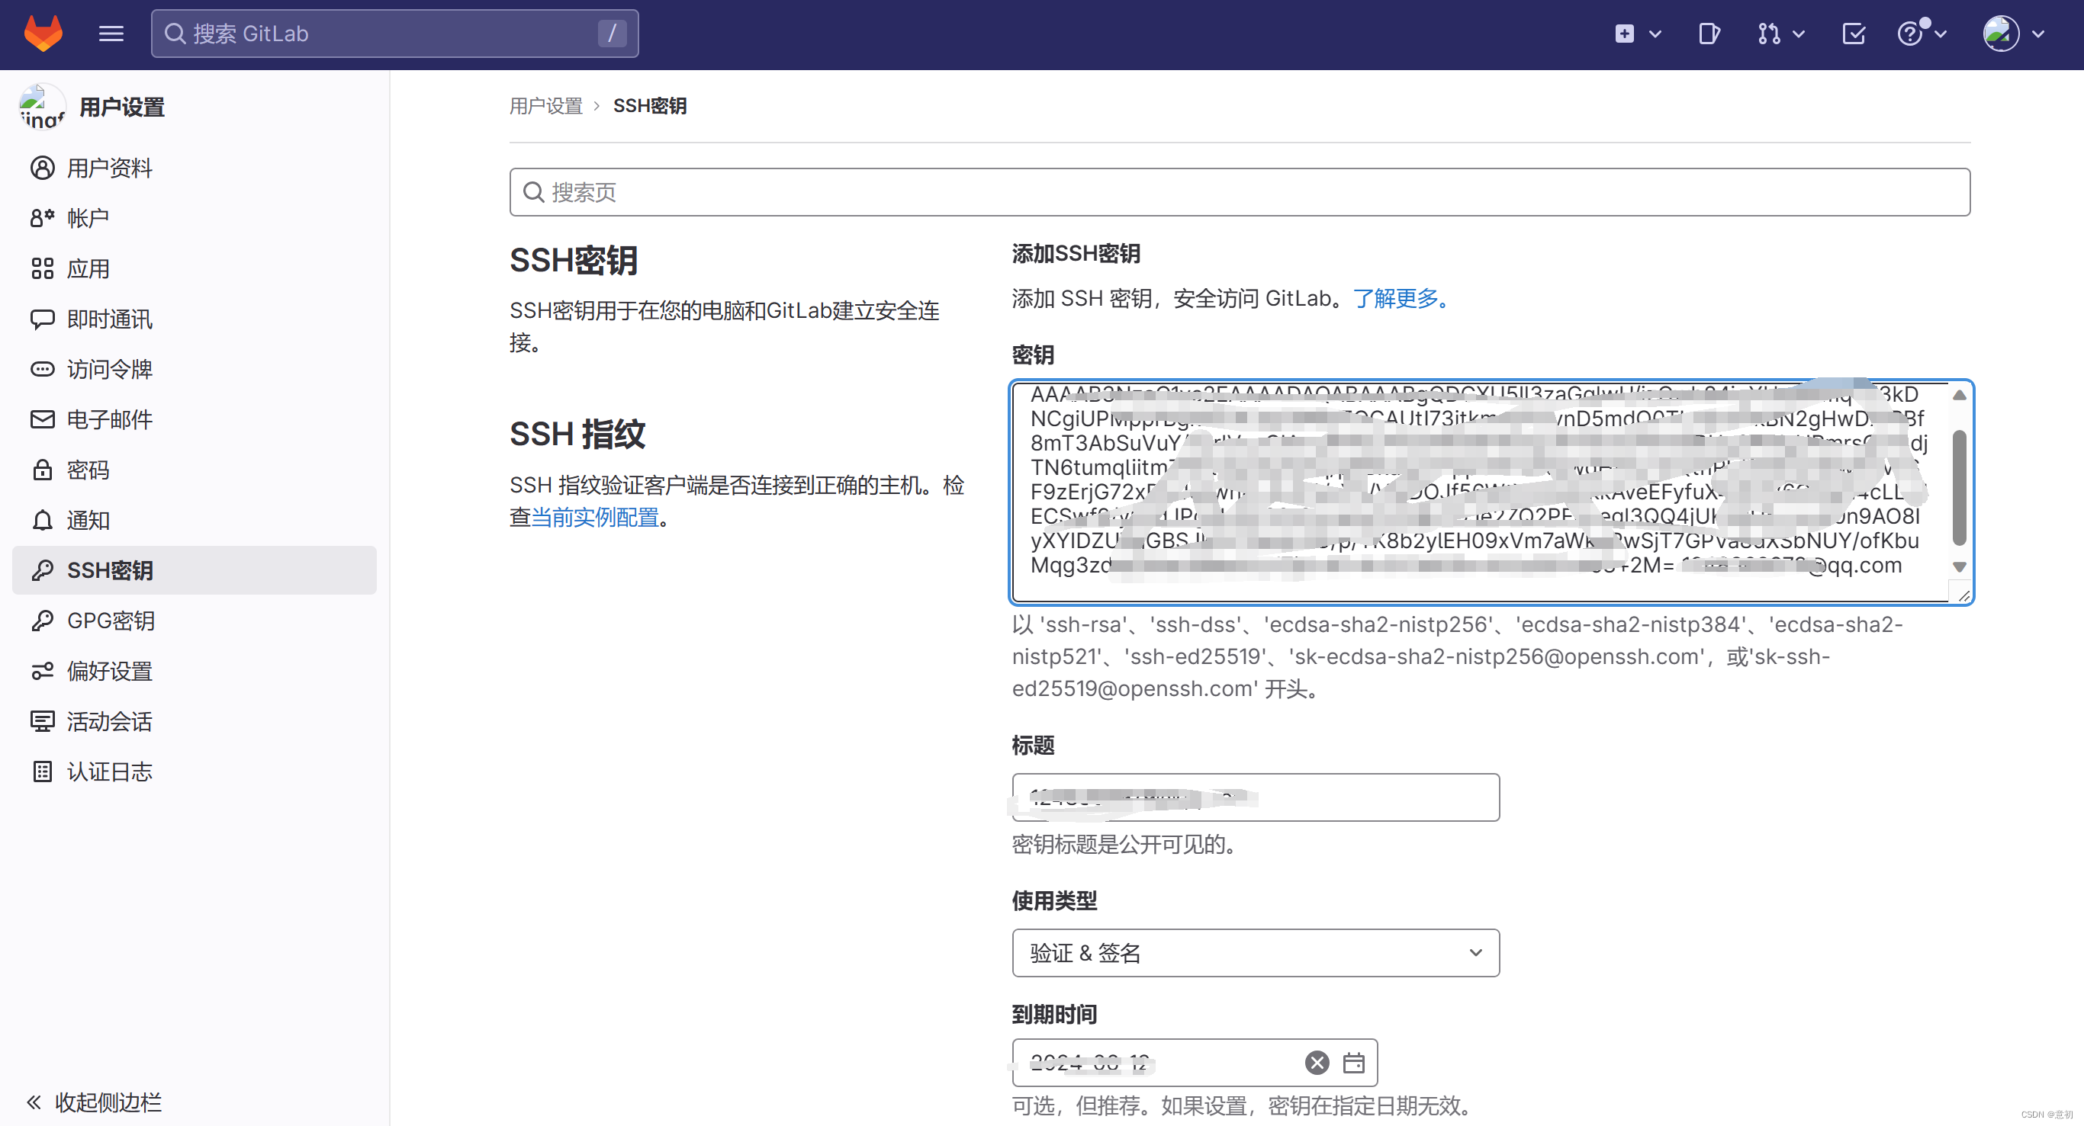The height and width of the screenshot is (1126, 2084).
Task: Click the access token icon
Action: [42, 370]
